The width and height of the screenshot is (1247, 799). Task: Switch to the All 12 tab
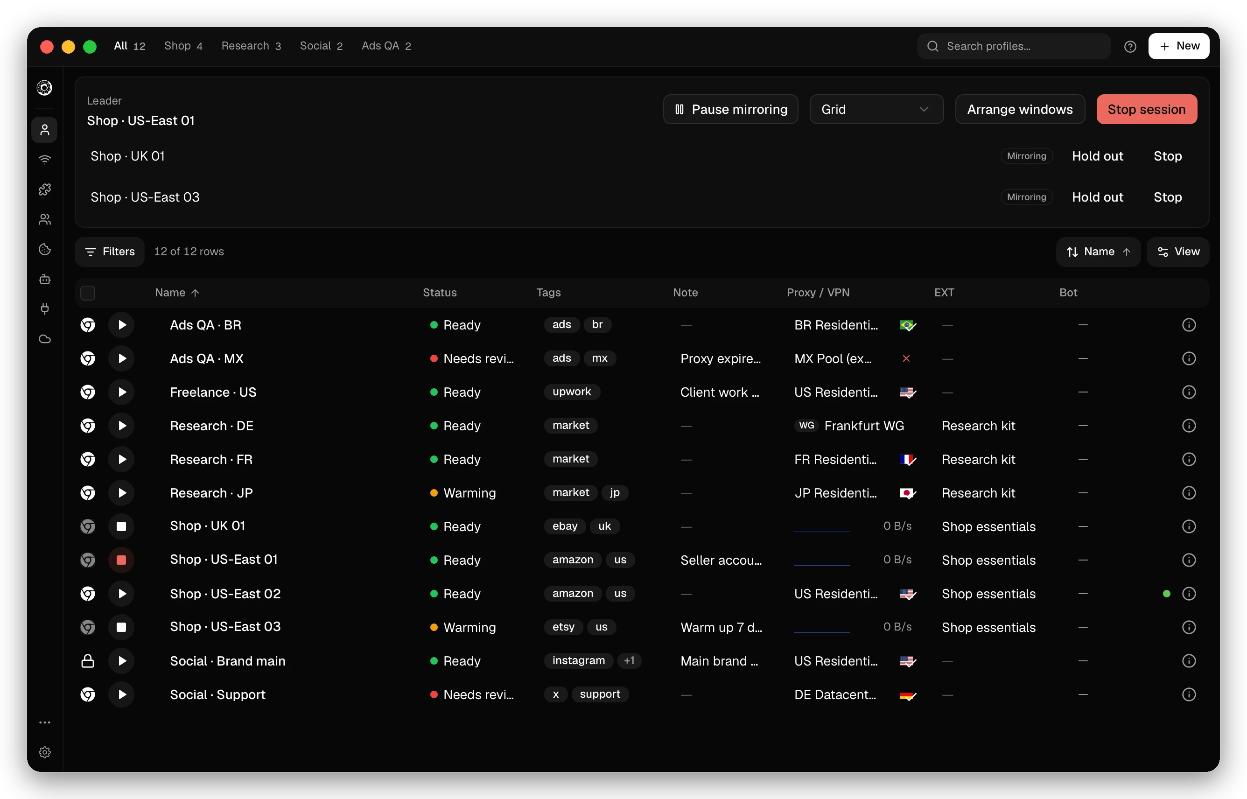[x=129, y=46]
